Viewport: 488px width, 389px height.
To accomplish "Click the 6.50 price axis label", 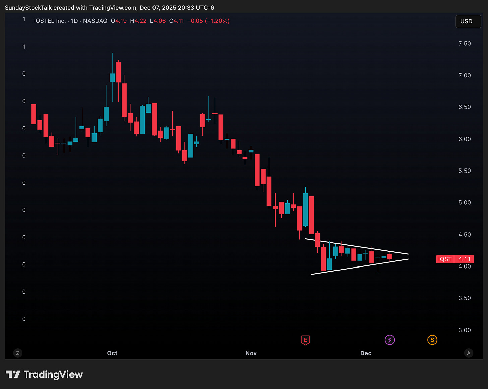I will click(465, 107).
